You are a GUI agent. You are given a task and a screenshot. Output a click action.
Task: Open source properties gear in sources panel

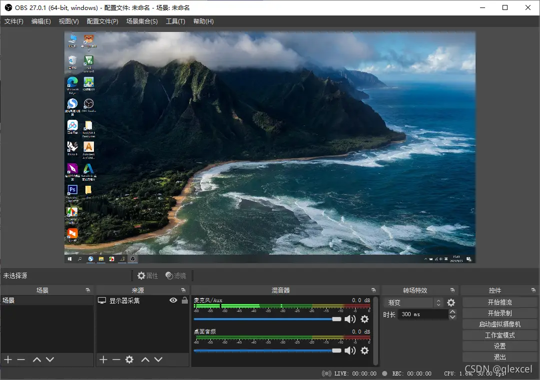coord(129,360)
